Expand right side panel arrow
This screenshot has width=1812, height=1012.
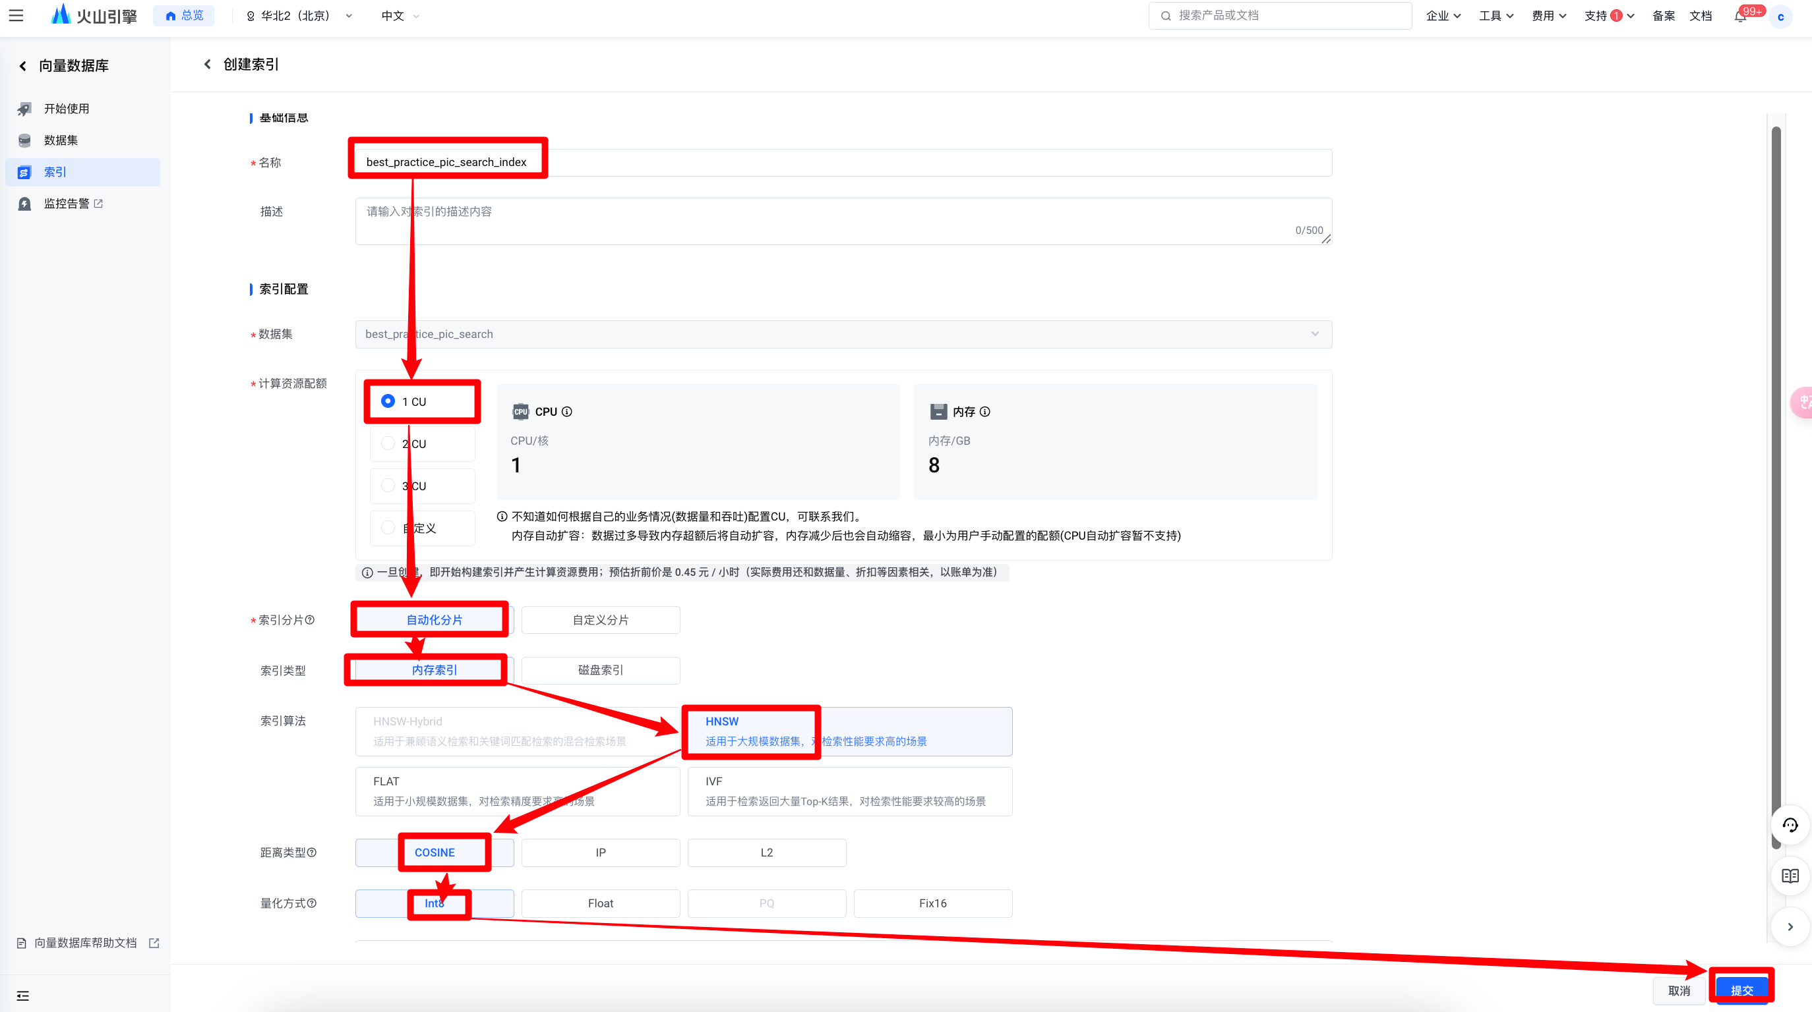point(1790,926)
